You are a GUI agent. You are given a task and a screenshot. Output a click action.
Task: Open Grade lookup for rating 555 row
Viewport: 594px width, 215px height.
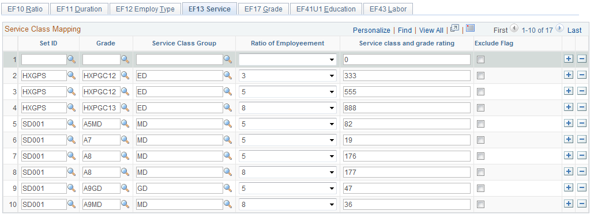tap(125, 91)
